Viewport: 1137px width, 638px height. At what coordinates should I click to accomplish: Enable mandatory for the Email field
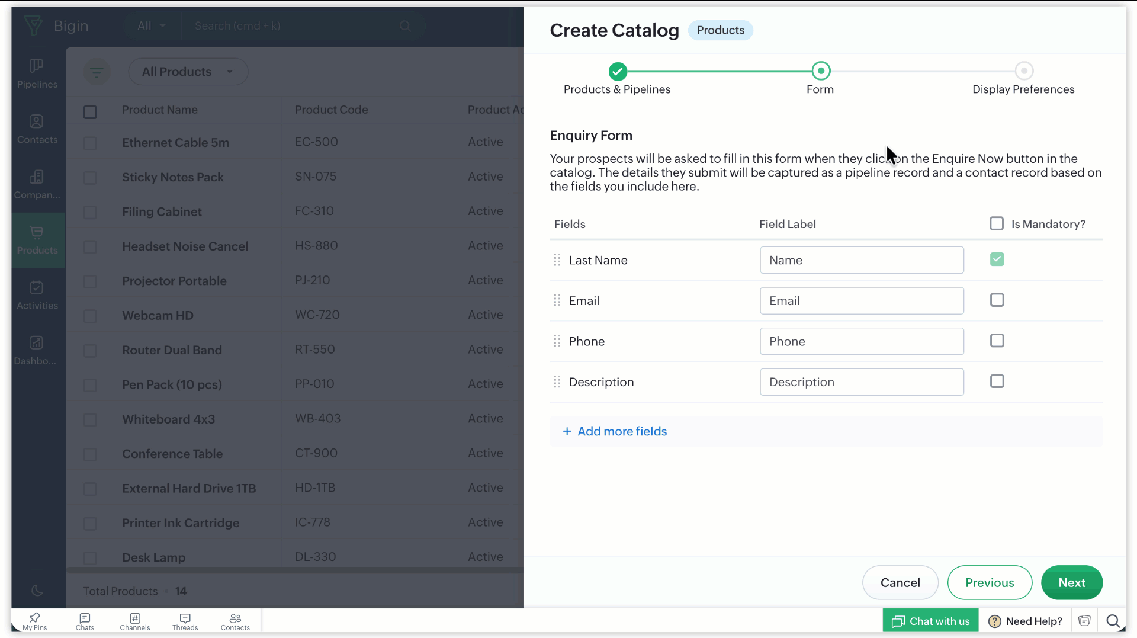click(997, 300)
